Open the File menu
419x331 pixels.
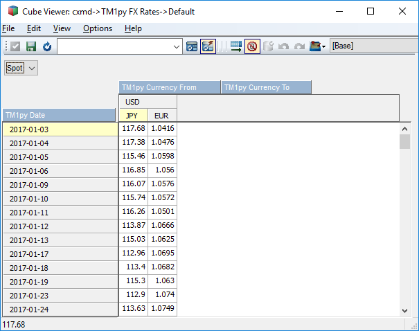(x=8, y=28)
